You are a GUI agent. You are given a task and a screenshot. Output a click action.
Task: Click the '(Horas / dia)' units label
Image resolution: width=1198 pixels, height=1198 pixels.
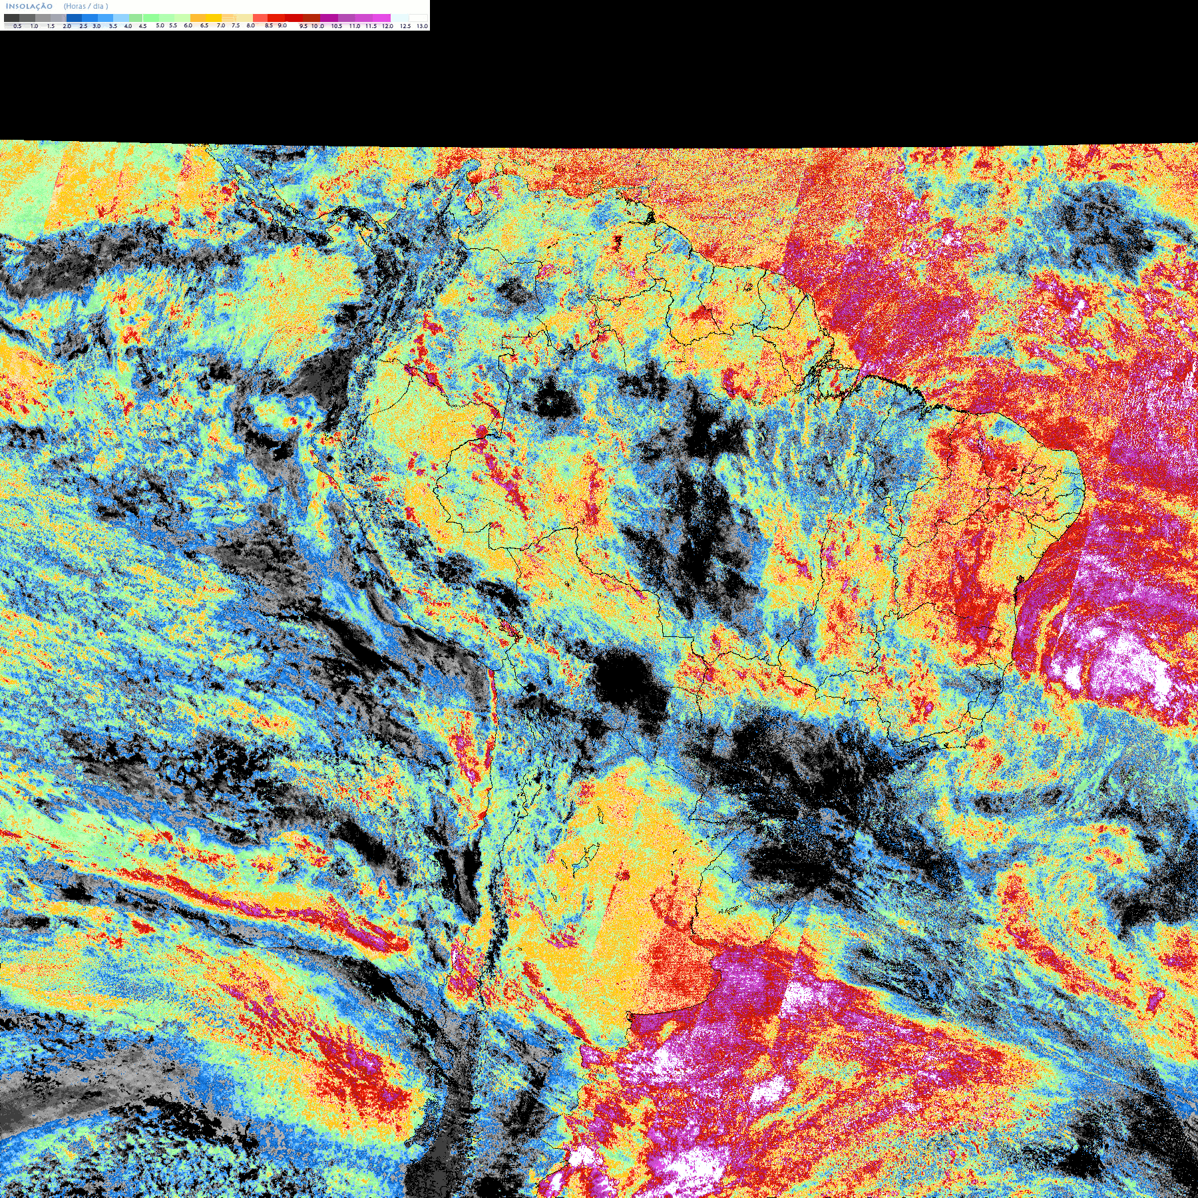pyautogui.click(x=86, y=6)
